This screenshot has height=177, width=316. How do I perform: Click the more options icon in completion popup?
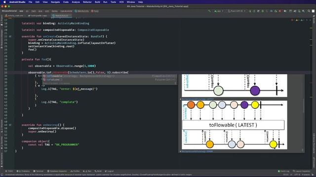(x=175, y=83)
